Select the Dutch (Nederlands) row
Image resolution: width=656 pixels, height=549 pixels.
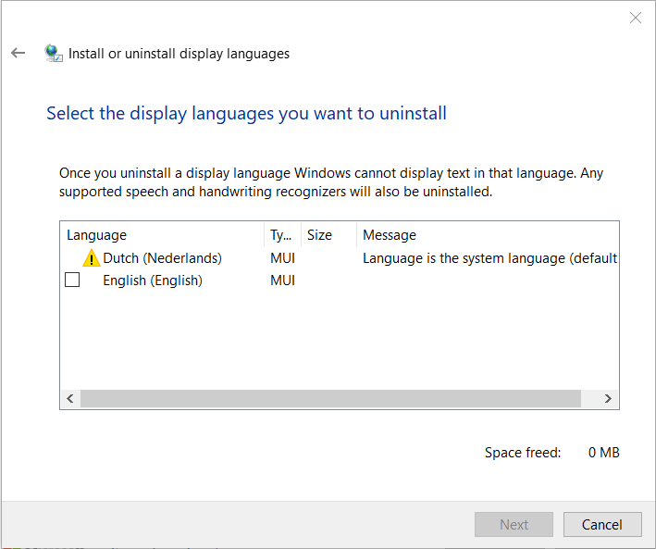click(340, 258)
